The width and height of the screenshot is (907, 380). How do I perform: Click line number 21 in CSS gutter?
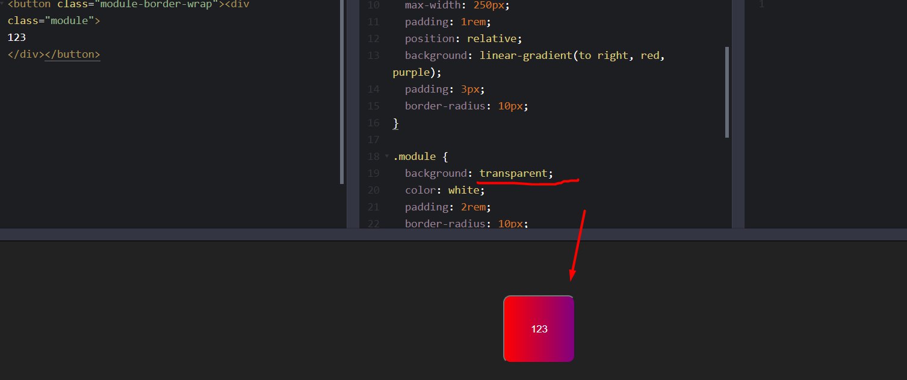(373, 207)
